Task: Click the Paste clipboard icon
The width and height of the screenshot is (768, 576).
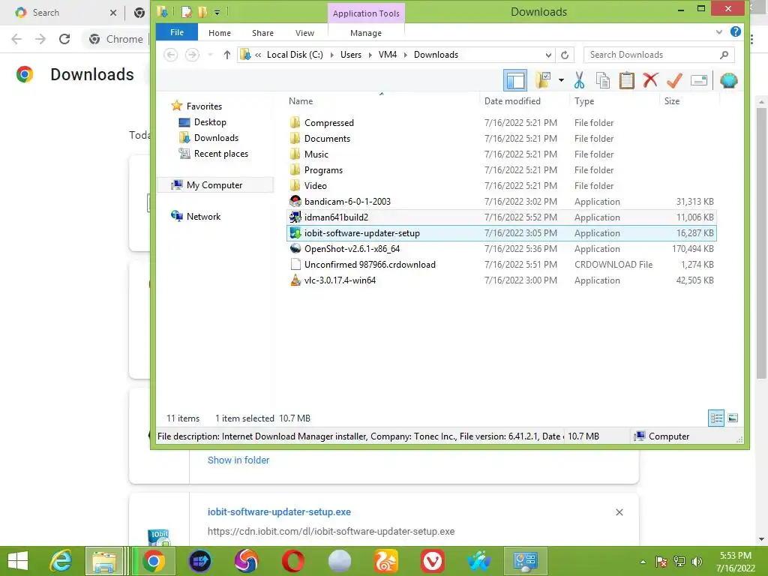Action: tap(627, 80)
